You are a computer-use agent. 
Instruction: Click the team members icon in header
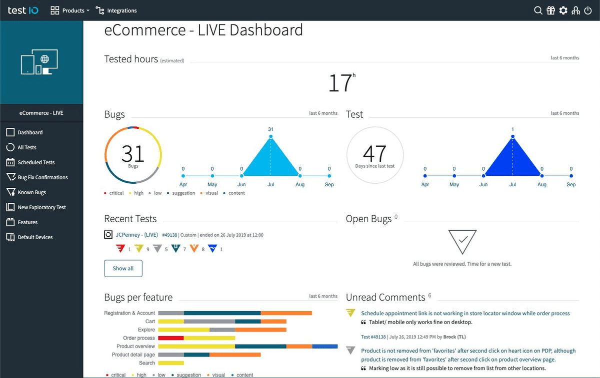[575, 10]
